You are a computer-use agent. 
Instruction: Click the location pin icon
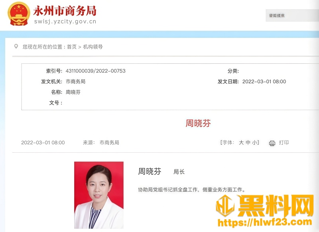(x=16, y=47)
